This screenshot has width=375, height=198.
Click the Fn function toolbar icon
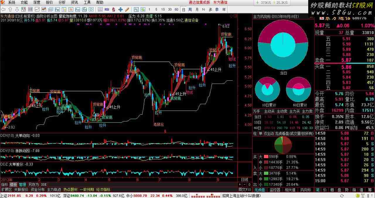pyautogui.click(x=84, y=9)
